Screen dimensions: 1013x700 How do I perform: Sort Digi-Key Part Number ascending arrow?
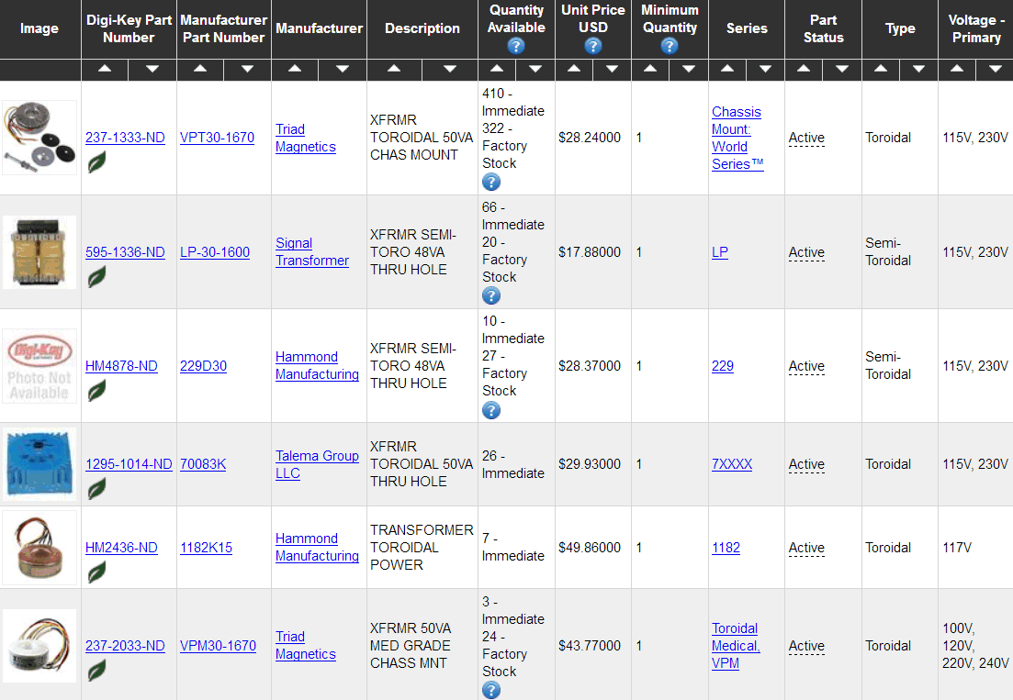(x=105, y=69)
